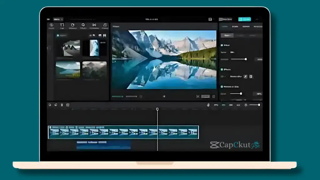Expand the small arrow next to the layout icon
Viewport: 320px width, 180px height.
click(214, 19)
